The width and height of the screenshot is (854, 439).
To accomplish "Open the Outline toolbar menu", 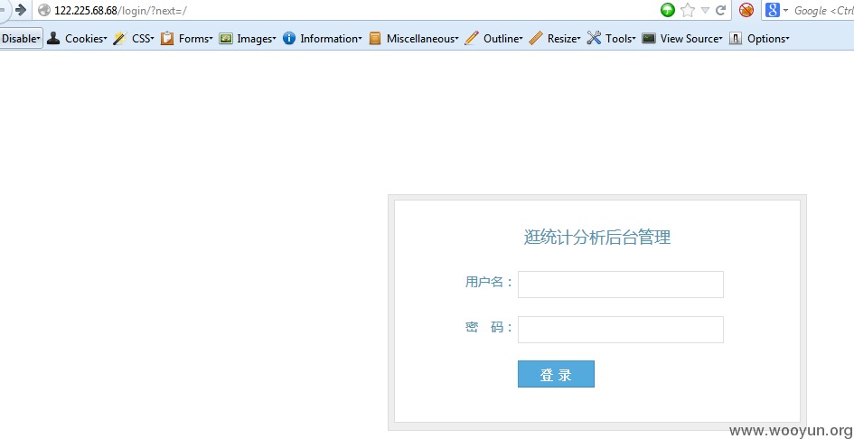I will tap(503, 39).
